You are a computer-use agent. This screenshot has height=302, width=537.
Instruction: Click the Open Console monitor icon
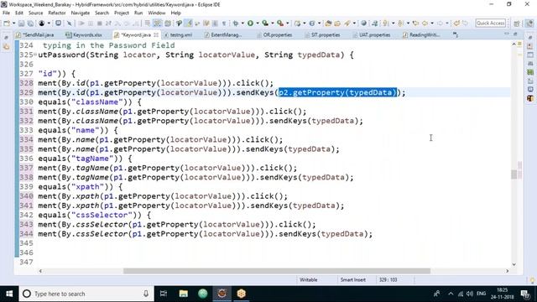pyautogui.click(x=58, y=23)
